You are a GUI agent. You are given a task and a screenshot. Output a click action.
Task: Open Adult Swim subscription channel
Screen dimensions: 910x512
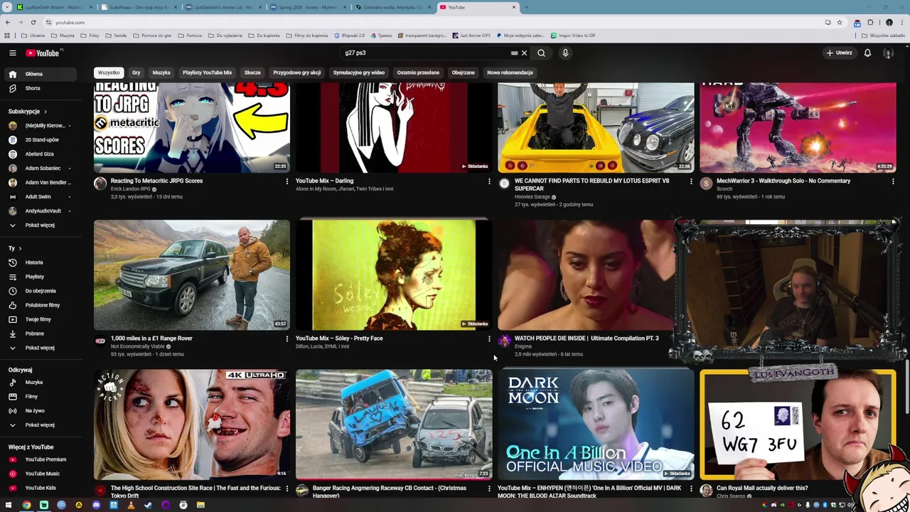tap(41, 196)
